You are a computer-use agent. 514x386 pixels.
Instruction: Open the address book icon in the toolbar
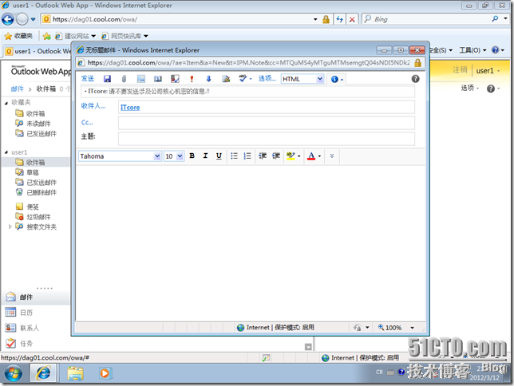157,79
